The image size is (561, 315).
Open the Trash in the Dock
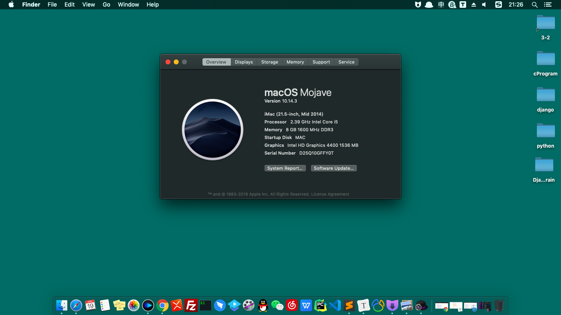coord(499,306)
